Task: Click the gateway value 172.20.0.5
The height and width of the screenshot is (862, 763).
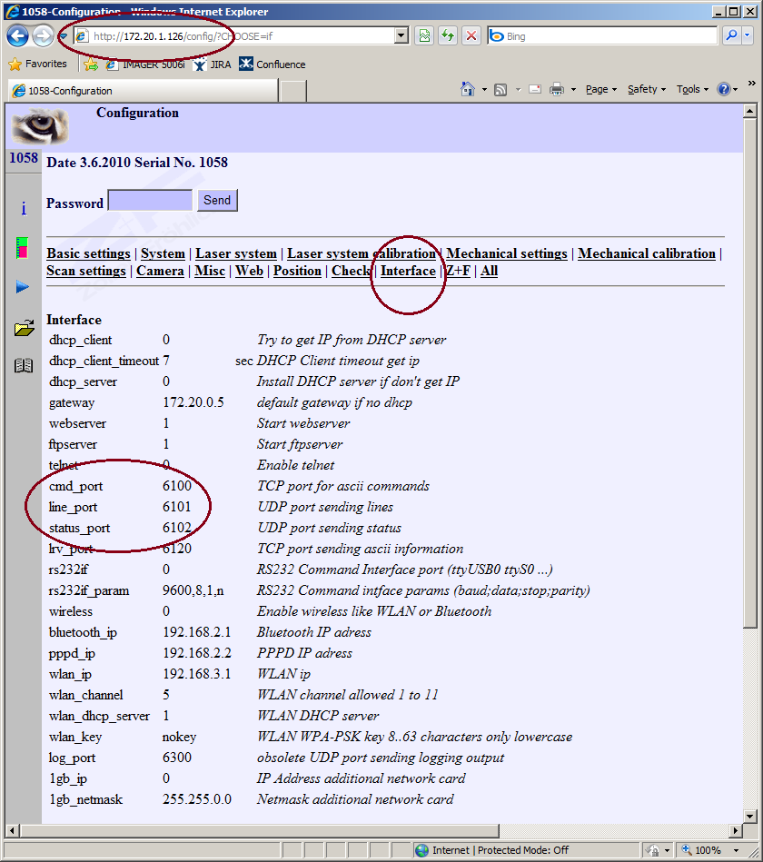Action: click(193, 402)
